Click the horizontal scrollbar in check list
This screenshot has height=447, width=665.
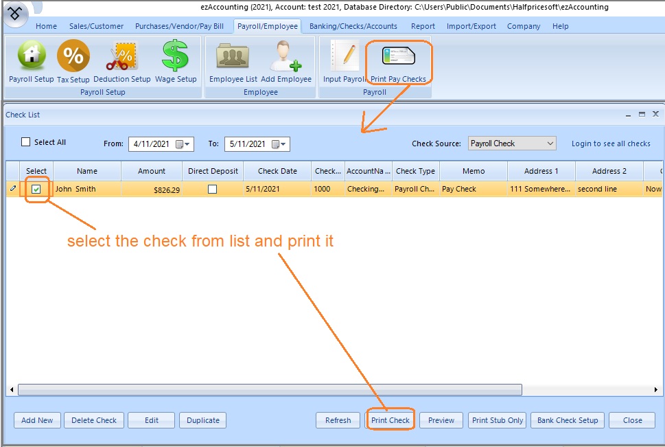[x=269, y=389]
